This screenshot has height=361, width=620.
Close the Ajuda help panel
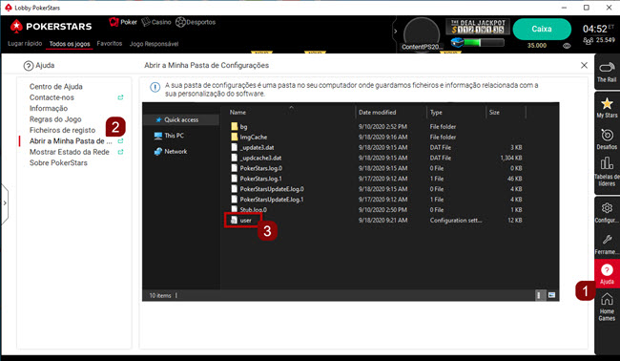[584, 65]
